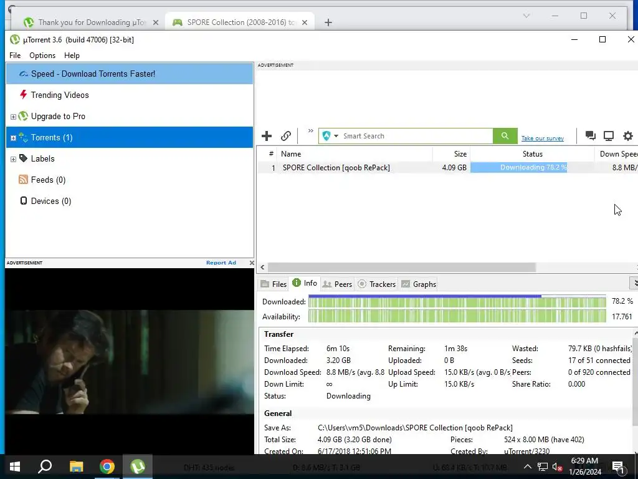Click the Downloaded pieces bar
This screenshot has height=479, width=638.
pyautogui.click(x=457, y=302)
